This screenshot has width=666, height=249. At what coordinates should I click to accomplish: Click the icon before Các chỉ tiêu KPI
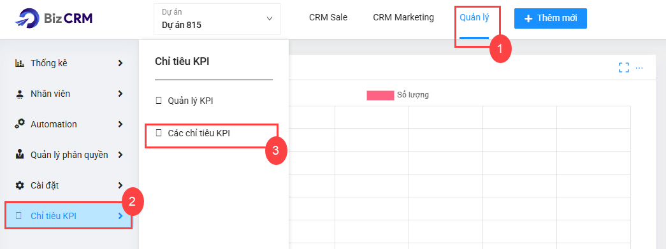tap(159, 132)
